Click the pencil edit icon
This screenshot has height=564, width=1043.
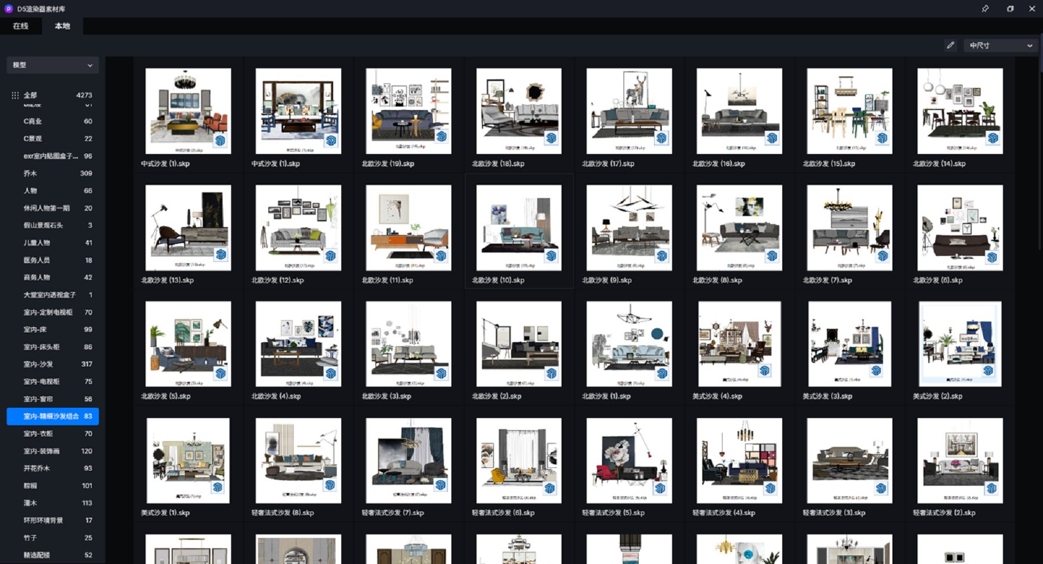tap(950, 45)
